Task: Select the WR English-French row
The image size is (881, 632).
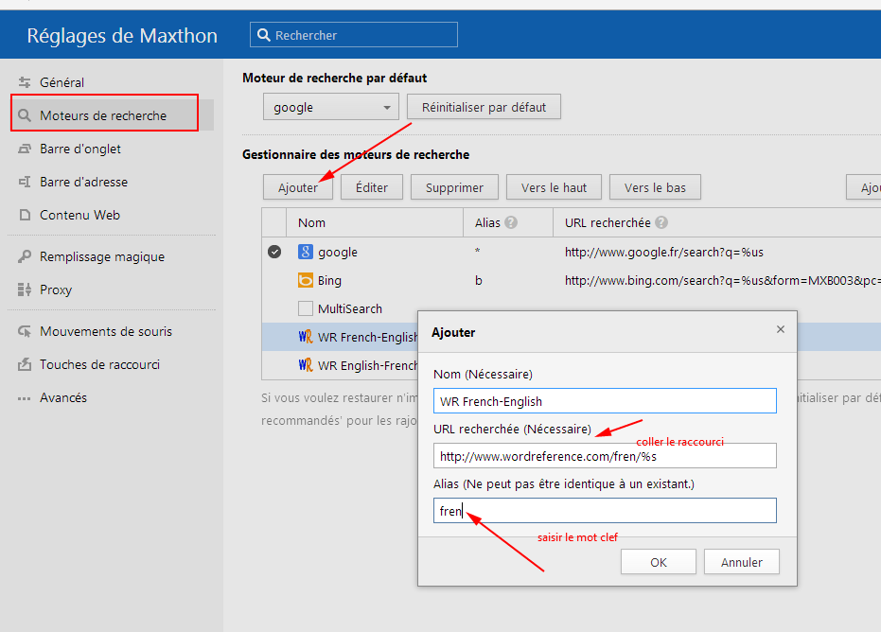Action: (340, 365)
